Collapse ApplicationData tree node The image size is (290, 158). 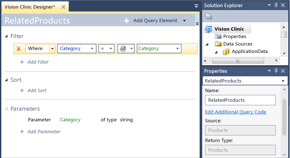point(216,52)
